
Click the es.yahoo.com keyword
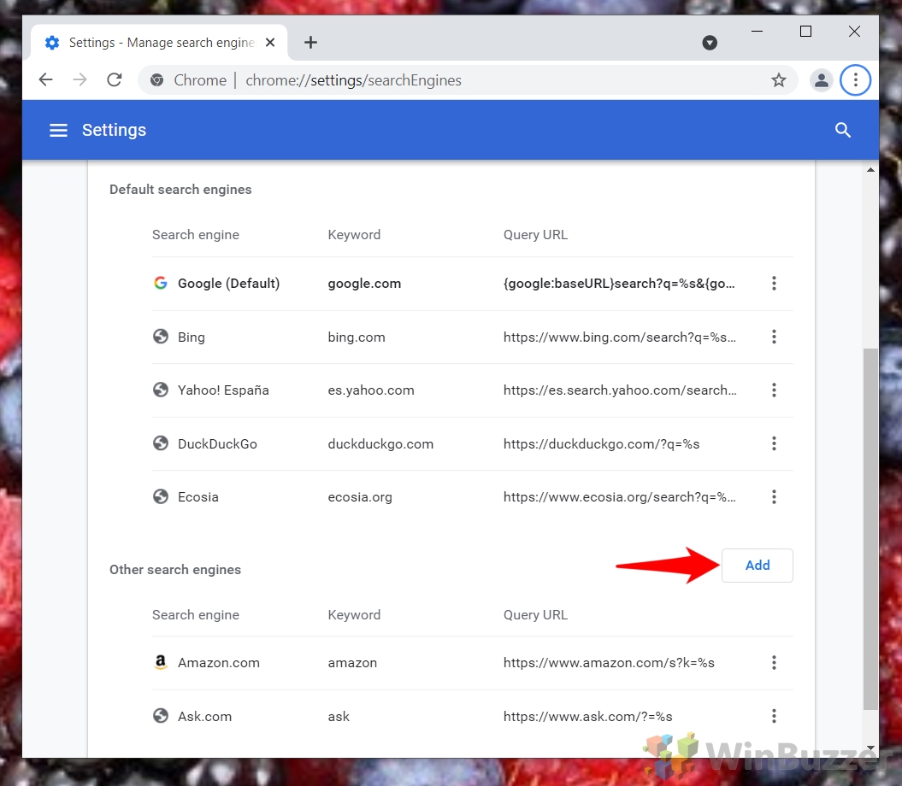[371, 390]
